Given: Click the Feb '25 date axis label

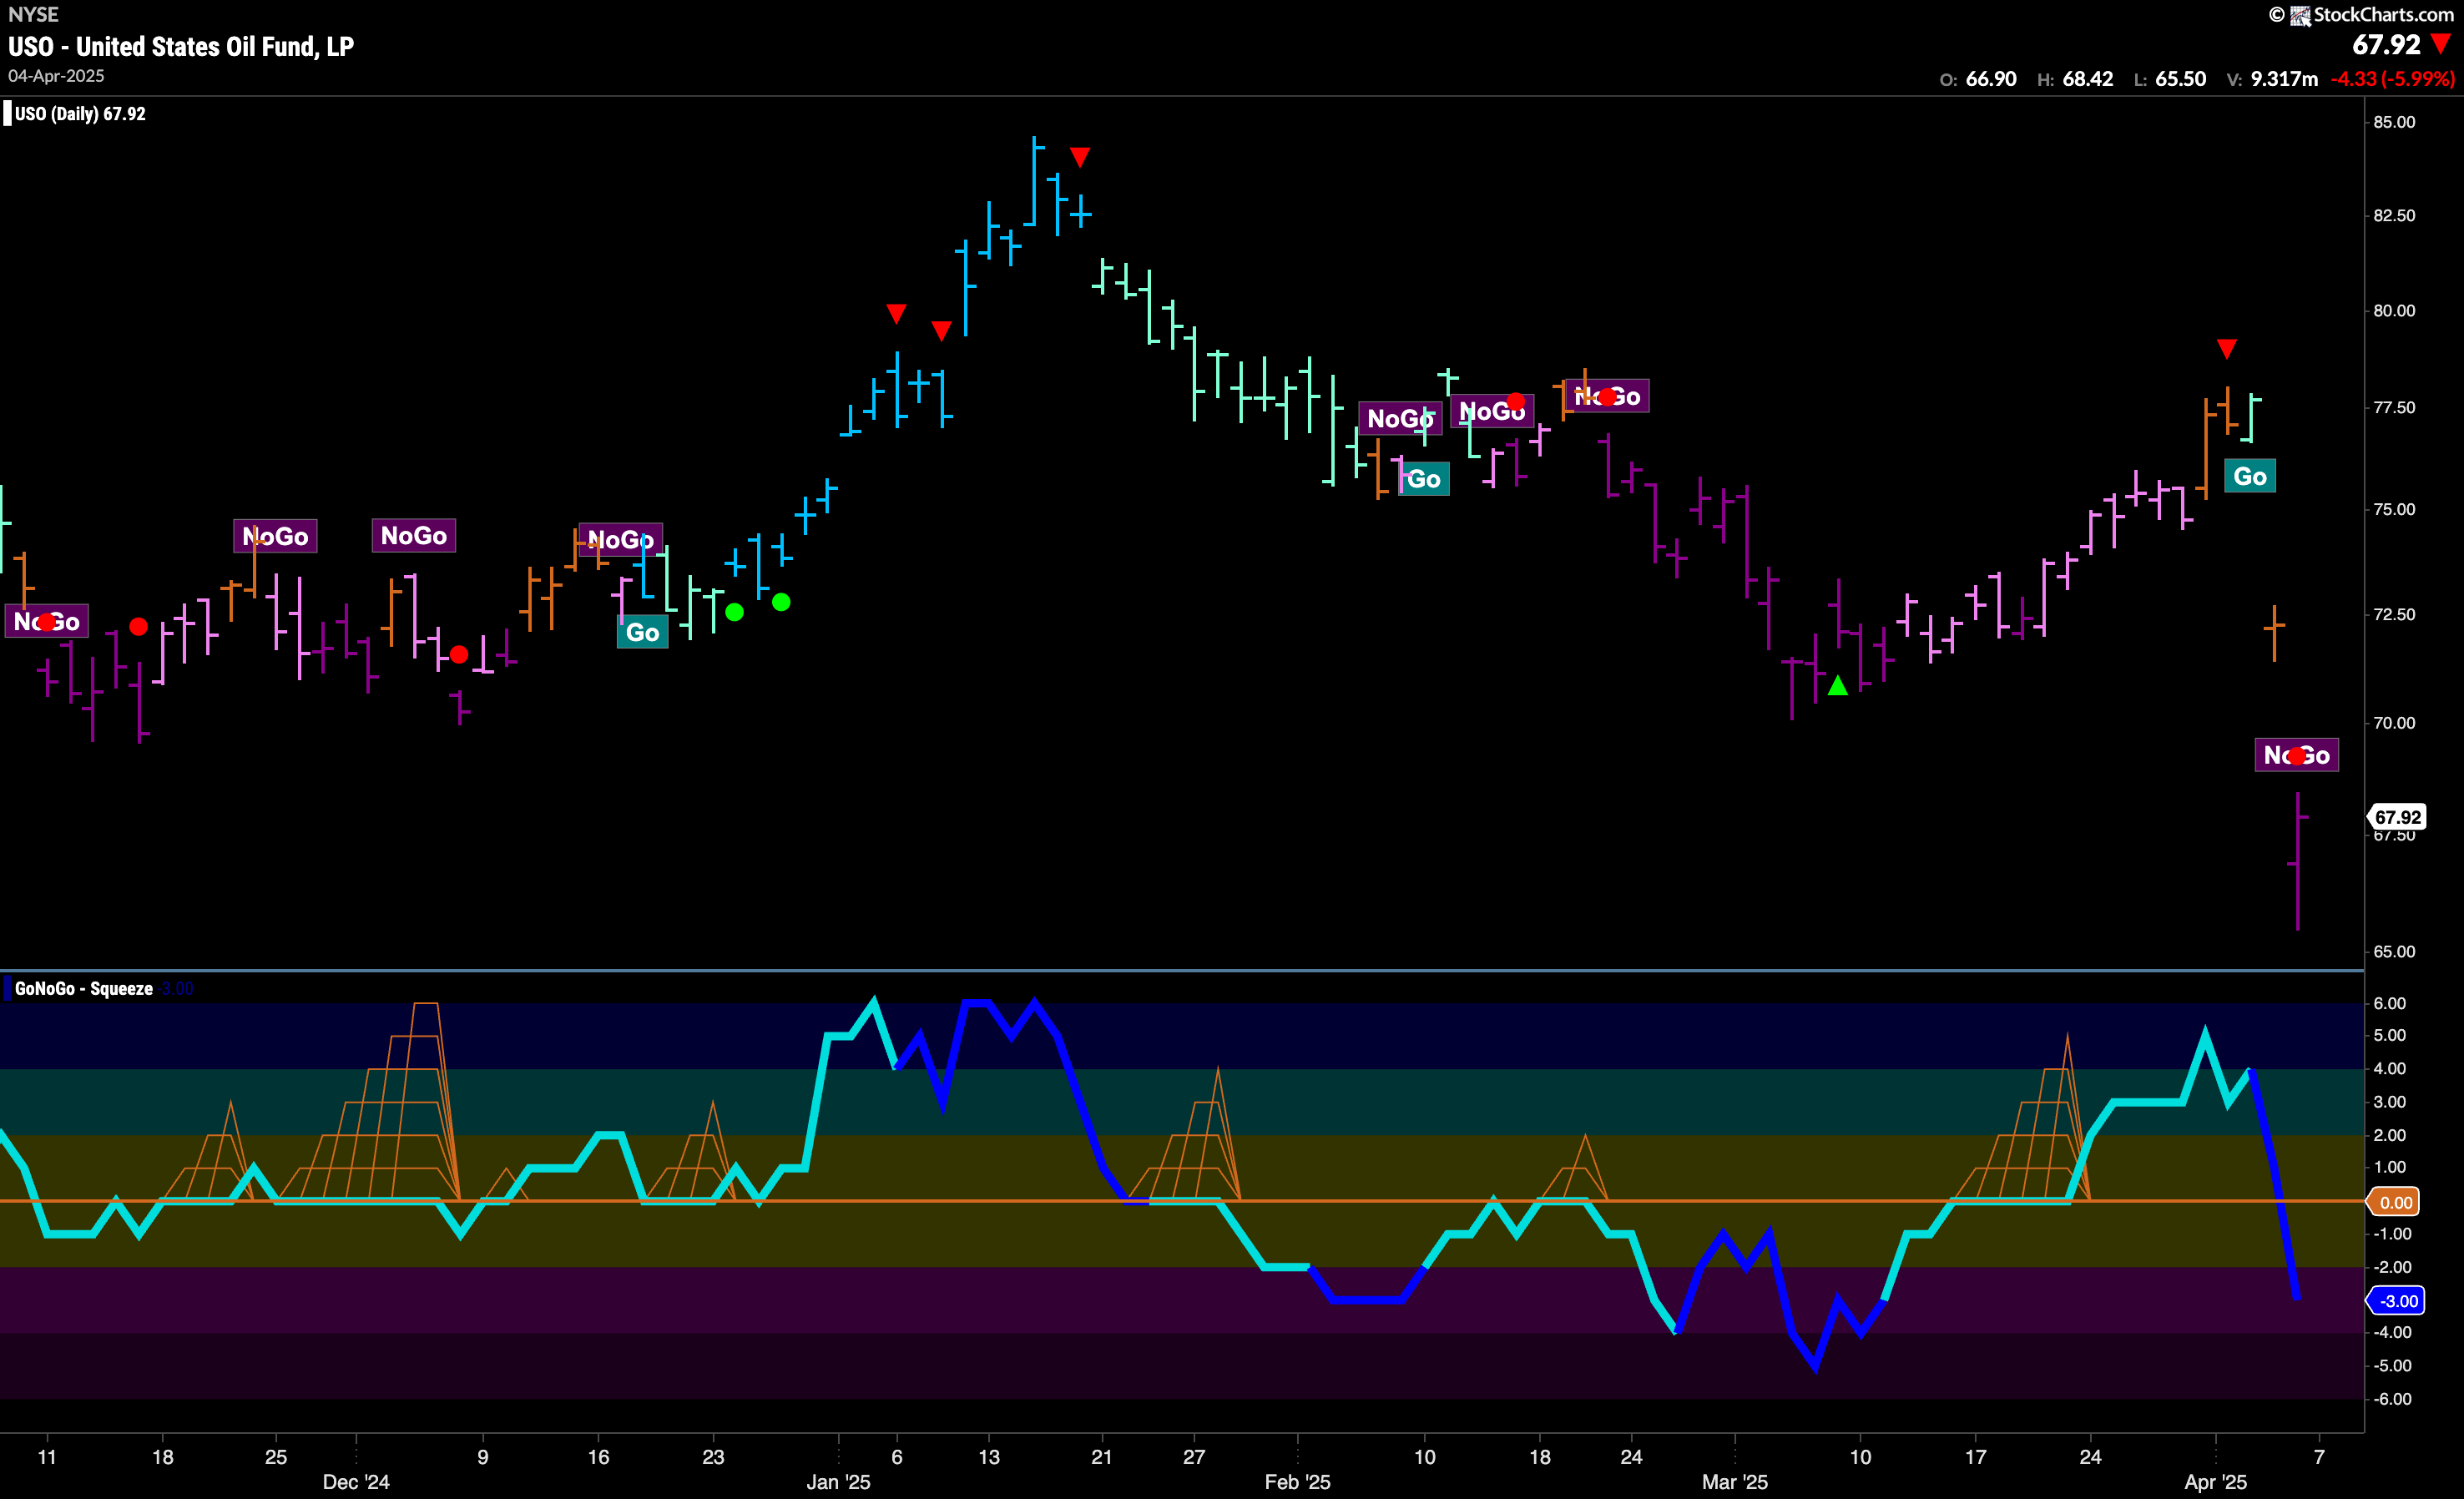Looking at the screenshot, I should pos(1297,1482).
